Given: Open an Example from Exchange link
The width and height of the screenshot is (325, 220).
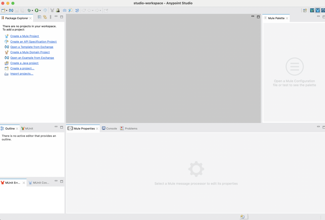Looking at the screenshot, I should pos(32,58).
